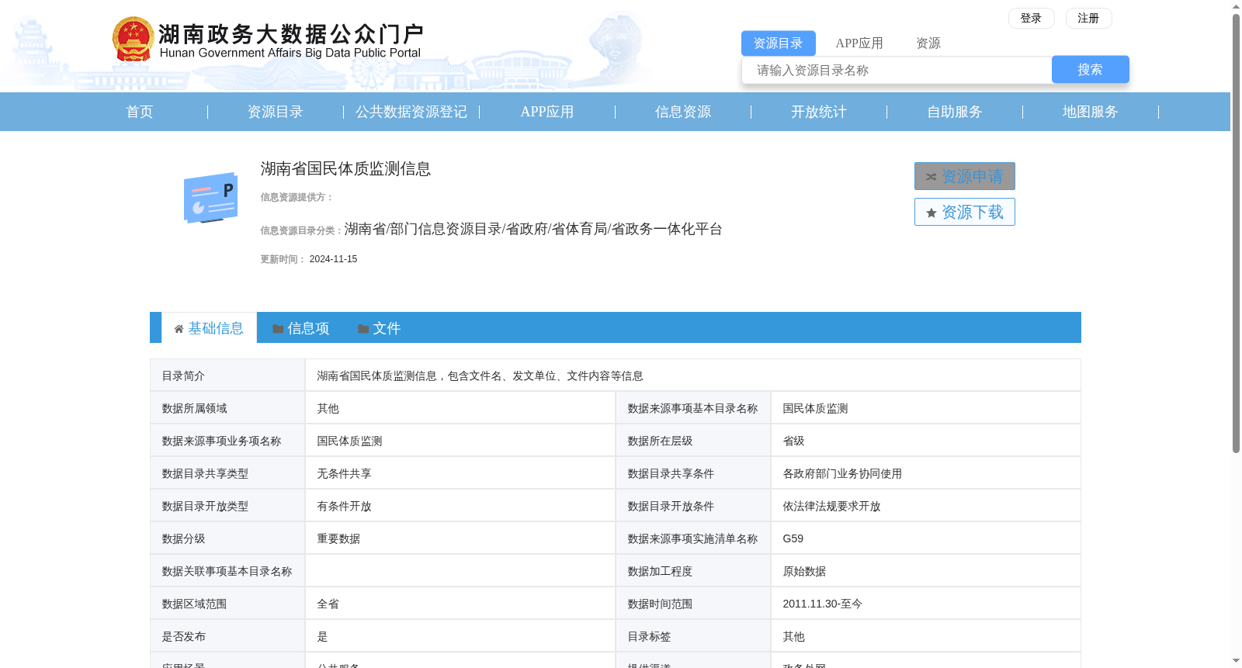Click the 依法律法规要求开放 value cell
Image resolution: width=1242 pixels, height=668 pixels.
click(925, 506)
